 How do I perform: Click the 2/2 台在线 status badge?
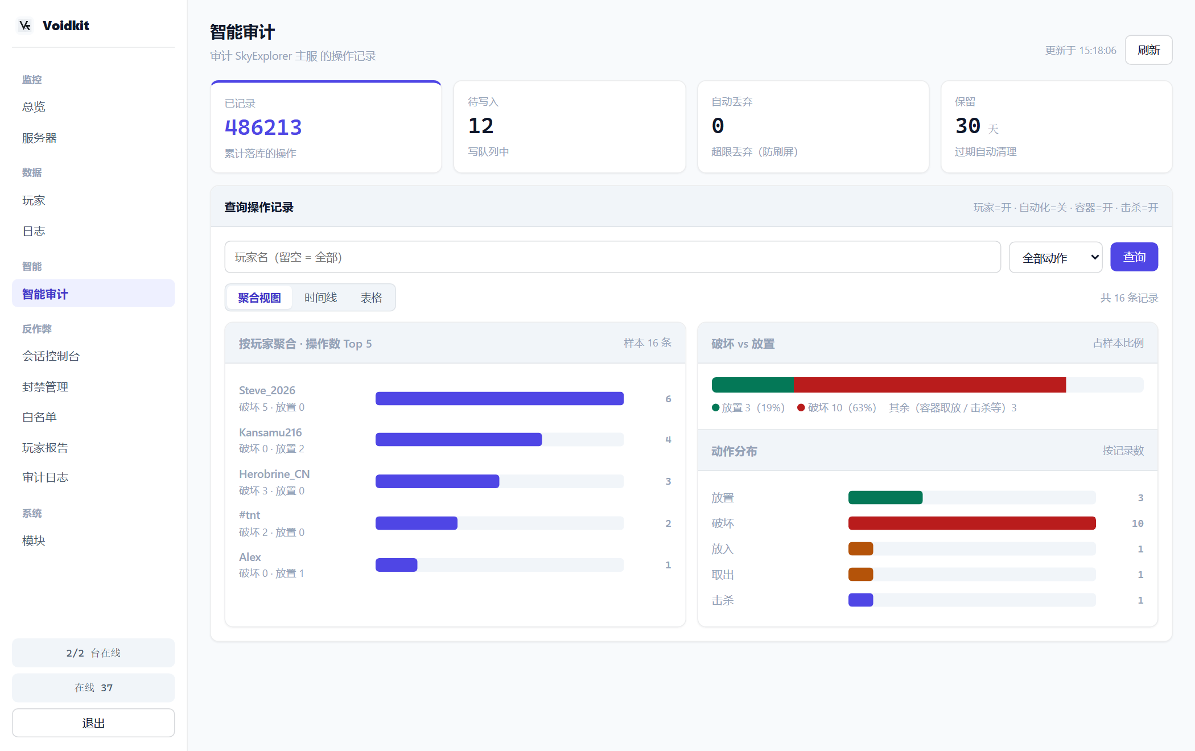93,653
